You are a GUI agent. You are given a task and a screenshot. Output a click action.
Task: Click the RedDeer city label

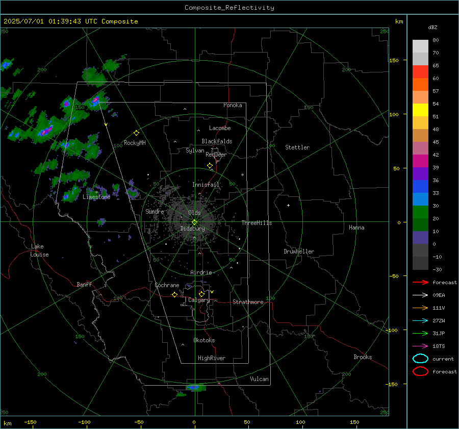[216, 155]
